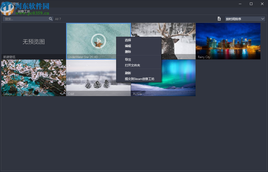Click the 新建壁纸 no-preview tile
Screen dimensions: 268x172
pos(33,41)
